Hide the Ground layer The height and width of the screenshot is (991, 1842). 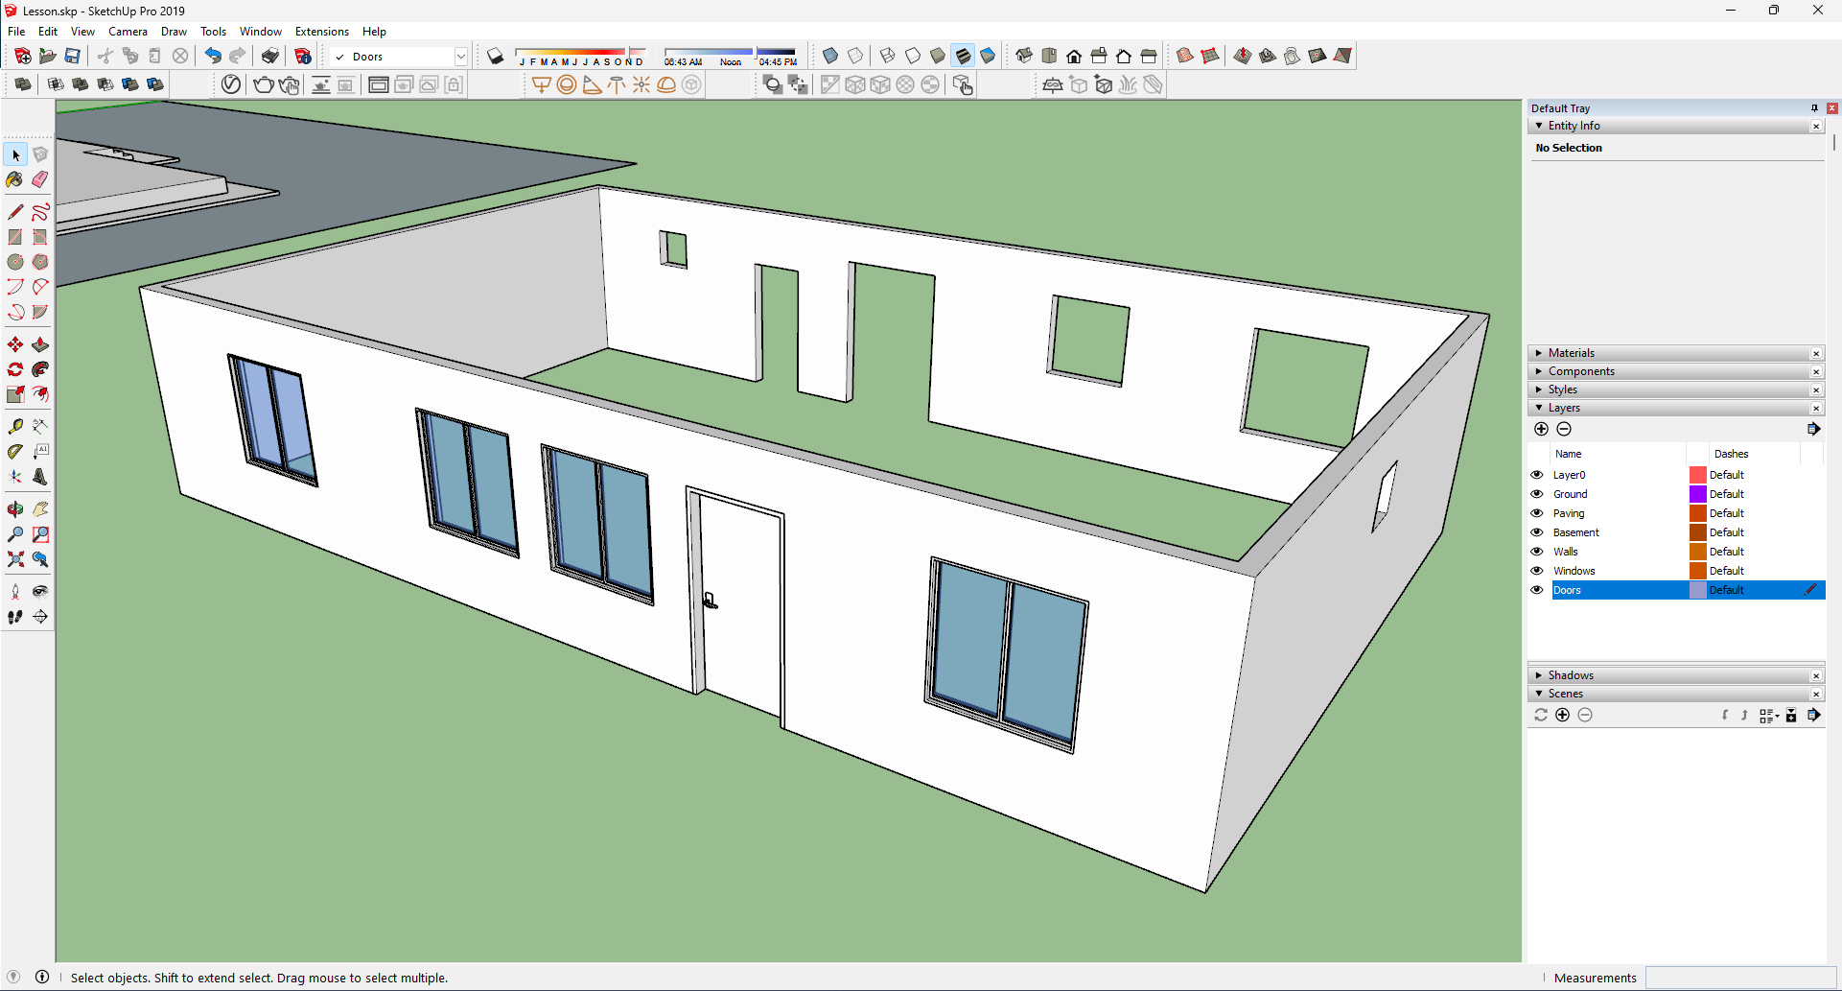pyautogui.click(x=1537, y=494)
